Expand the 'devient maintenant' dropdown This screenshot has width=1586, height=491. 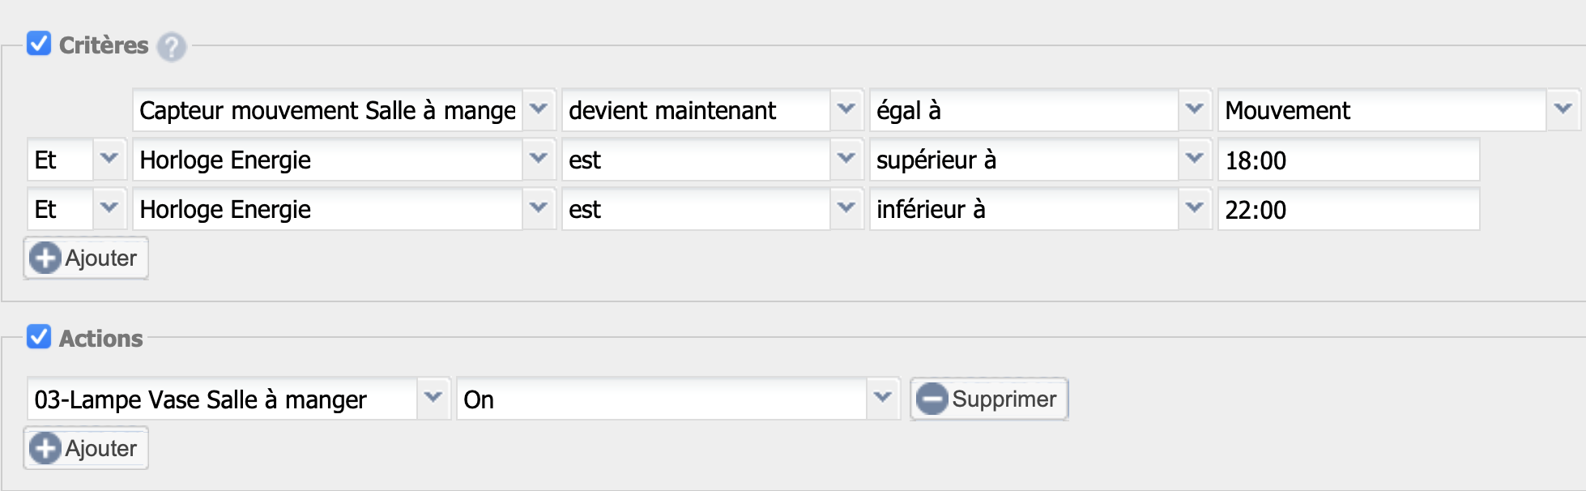(713, 110)
